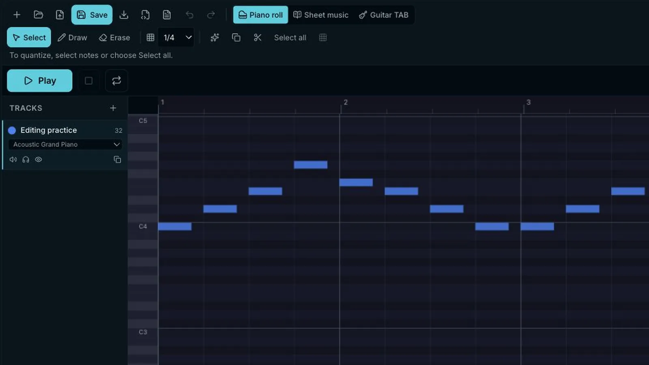Viewport: 649px width, 365px height.
Task: Click the scissors cut icon
Action: tap(258, 37)
